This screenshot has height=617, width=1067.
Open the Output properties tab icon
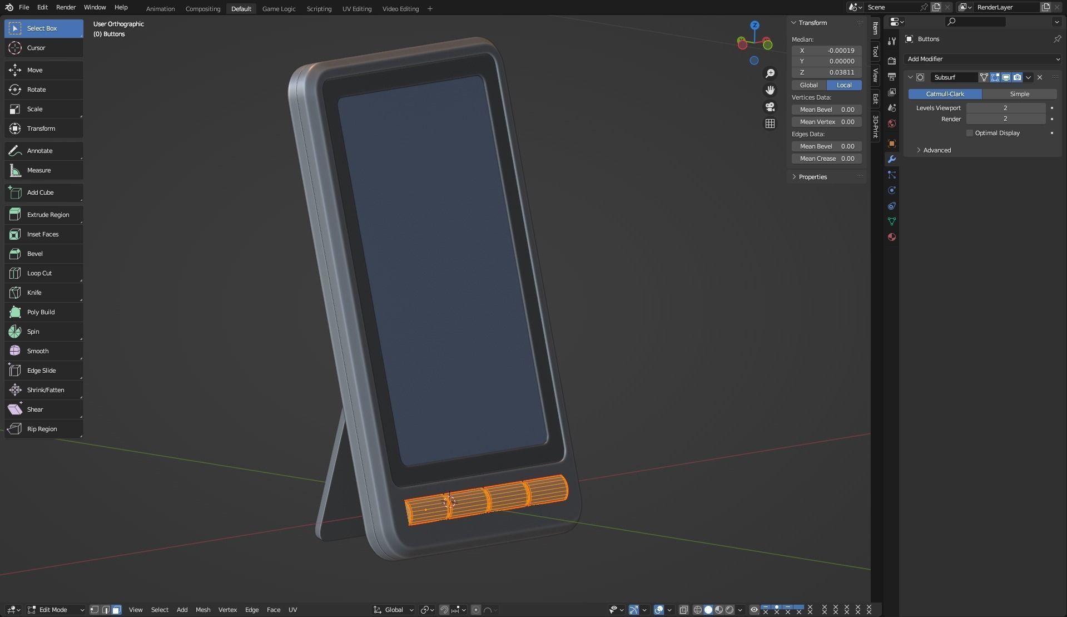click(x=892, y=76)
